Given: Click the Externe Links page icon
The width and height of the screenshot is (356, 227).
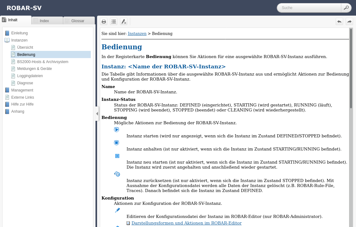Looking at the screenshot, I should point(7,97).
